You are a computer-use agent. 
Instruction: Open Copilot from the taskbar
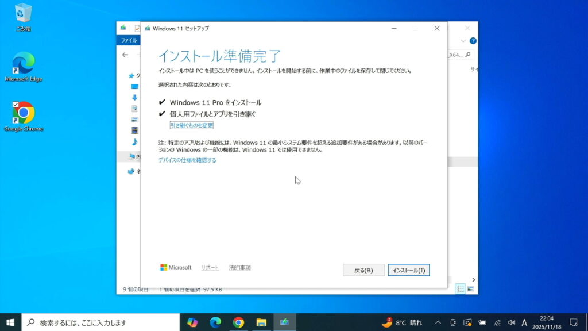(192, 322)
